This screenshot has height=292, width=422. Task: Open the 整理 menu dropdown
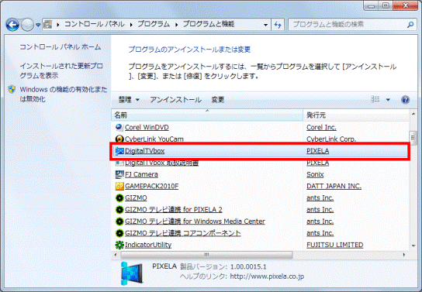pyautogui.click(x=130, y=100)
